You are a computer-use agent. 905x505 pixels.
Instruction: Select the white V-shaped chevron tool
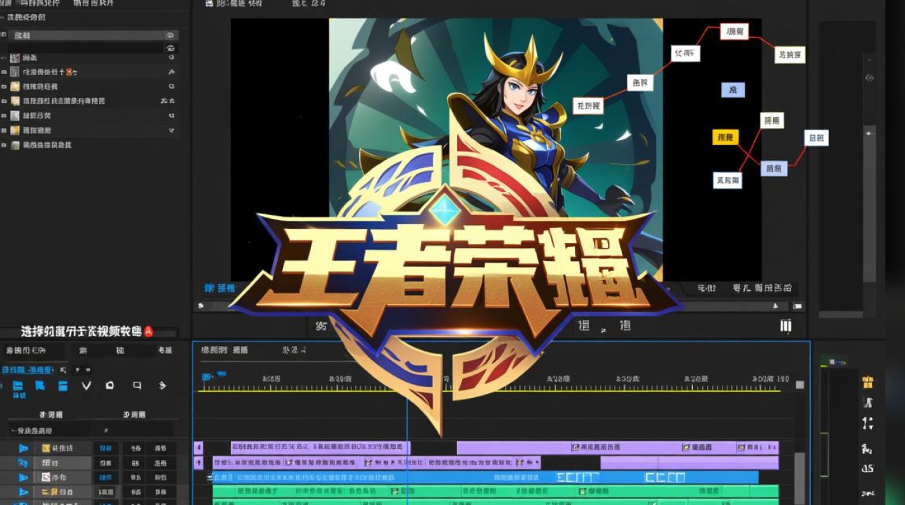pos(86,386)
